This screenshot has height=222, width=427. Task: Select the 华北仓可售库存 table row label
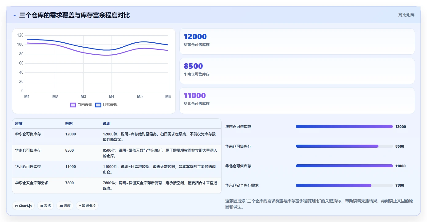pyautogui.click(x=28, y=167)
